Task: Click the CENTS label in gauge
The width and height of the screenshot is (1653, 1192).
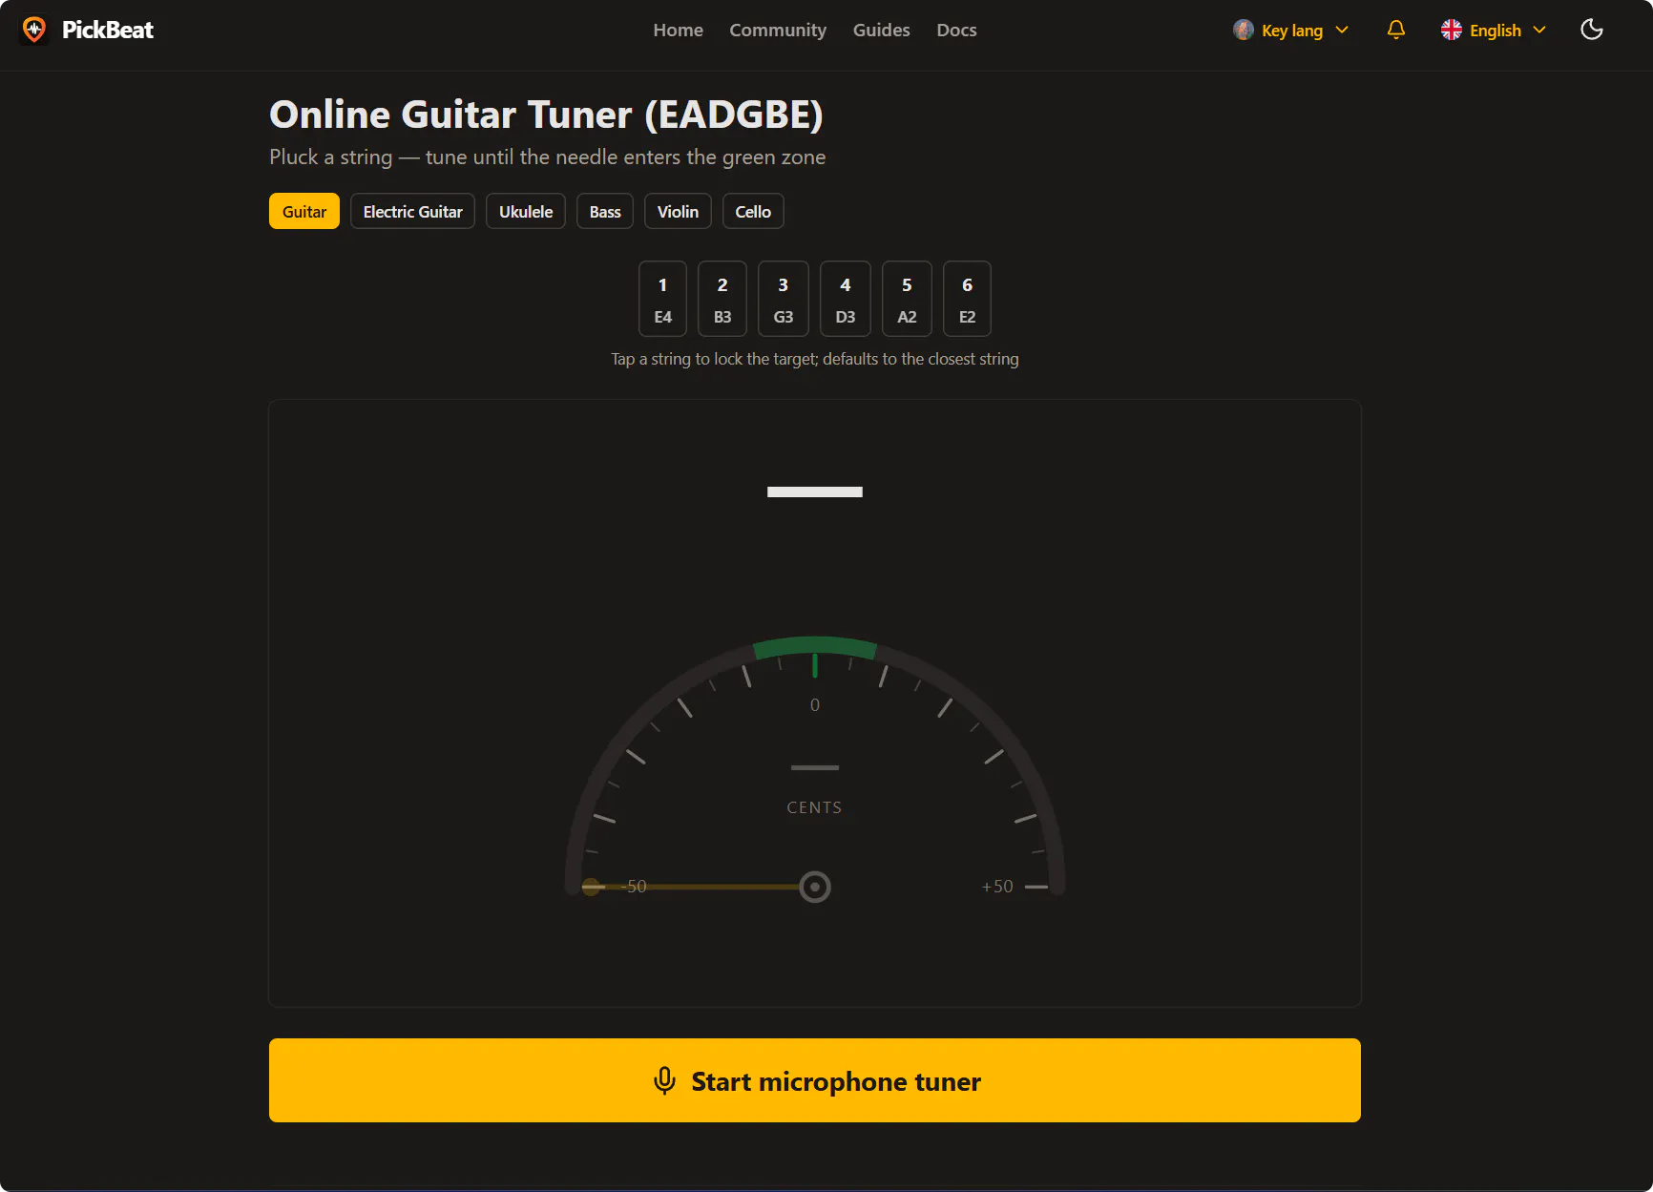Action: (814, 807)
